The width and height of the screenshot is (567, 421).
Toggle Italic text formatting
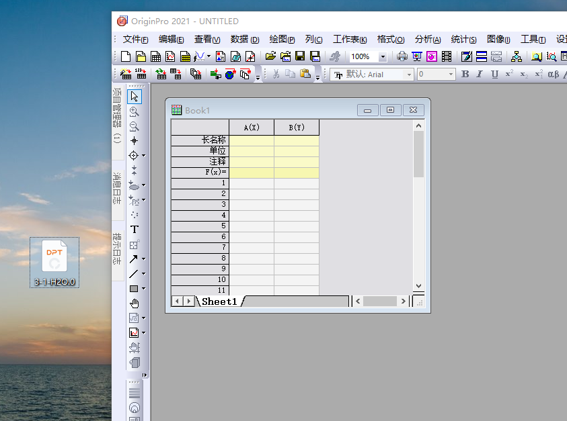click(480, 75)
